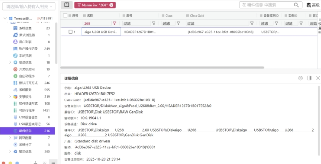Click the 可执行程序 icon

tap(15, 110)
